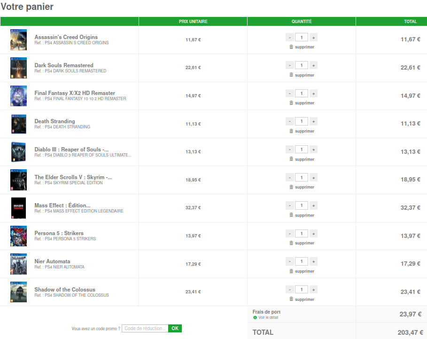The width and height of the screenshot is (427, 339).
Task: Decrease quantity of Dark Souls Remastered
Action: click(x=290, y=65)
